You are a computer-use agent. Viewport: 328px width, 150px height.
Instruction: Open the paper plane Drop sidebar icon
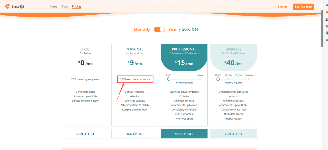(326, 40)
